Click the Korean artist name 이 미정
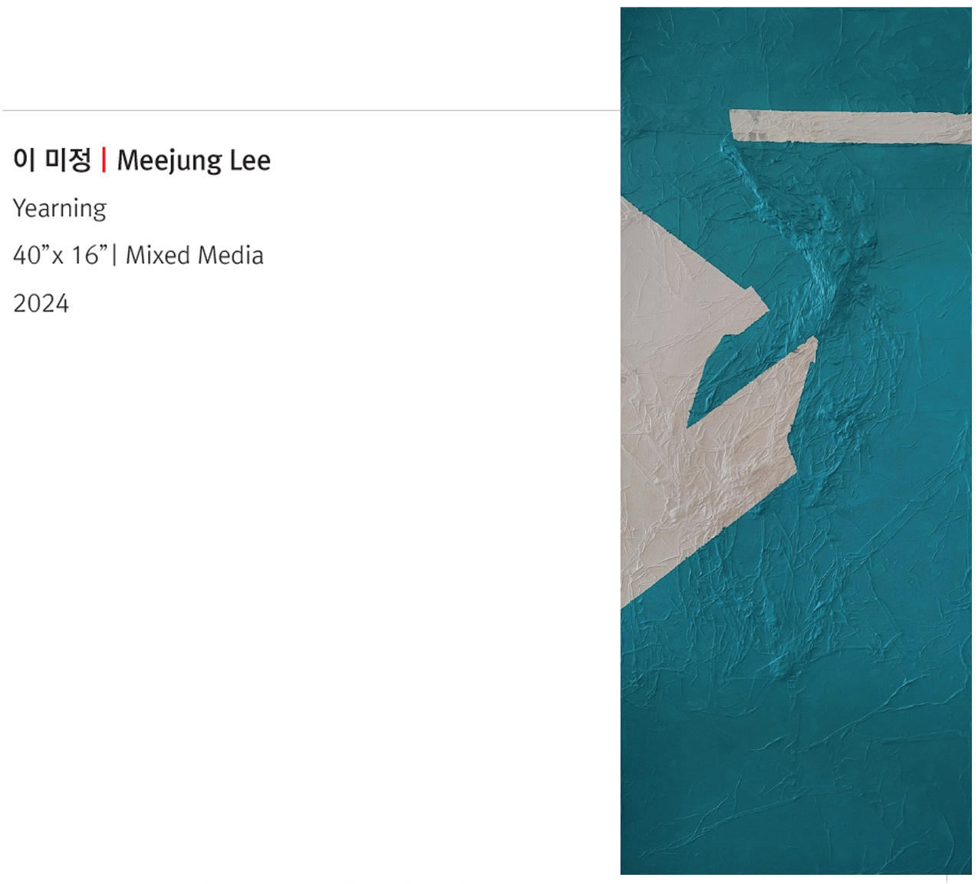 pos(52,160)
